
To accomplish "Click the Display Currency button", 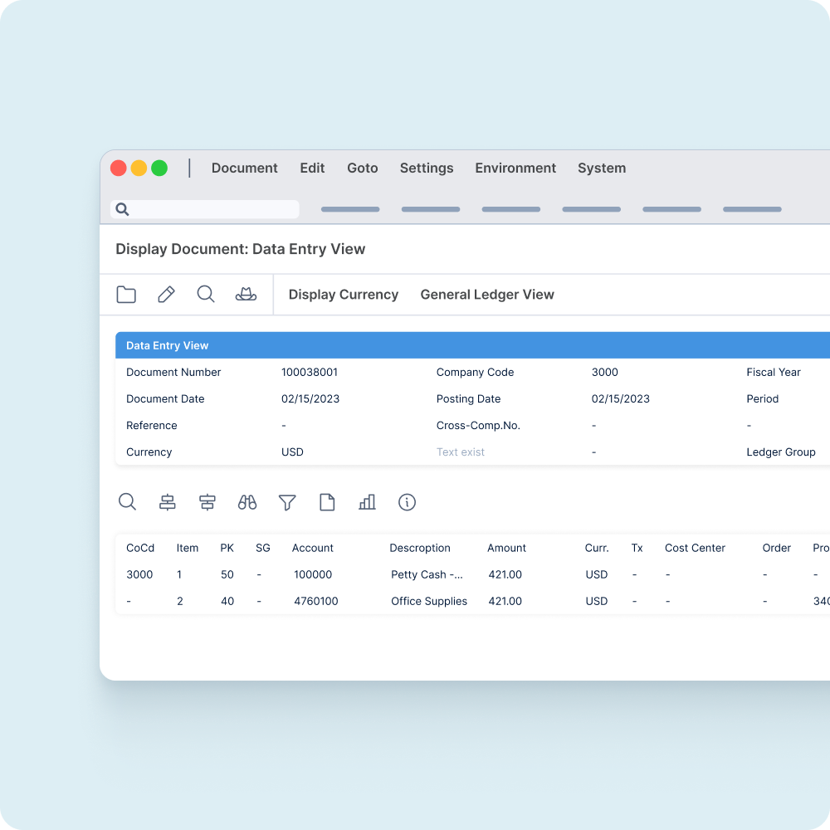I will 343,294.
